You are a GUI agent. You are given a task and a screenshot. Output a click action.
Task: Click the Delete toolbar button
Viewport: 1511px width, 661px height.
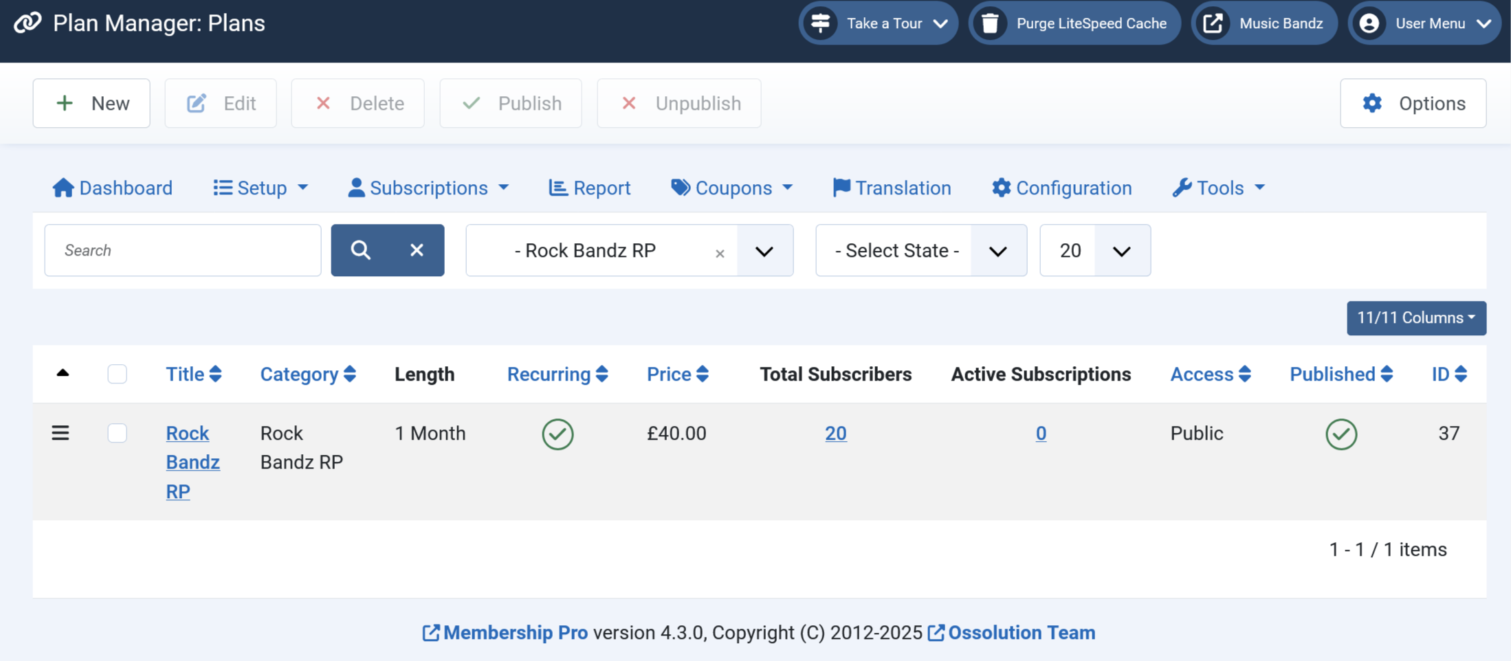[x=358, y=103]
